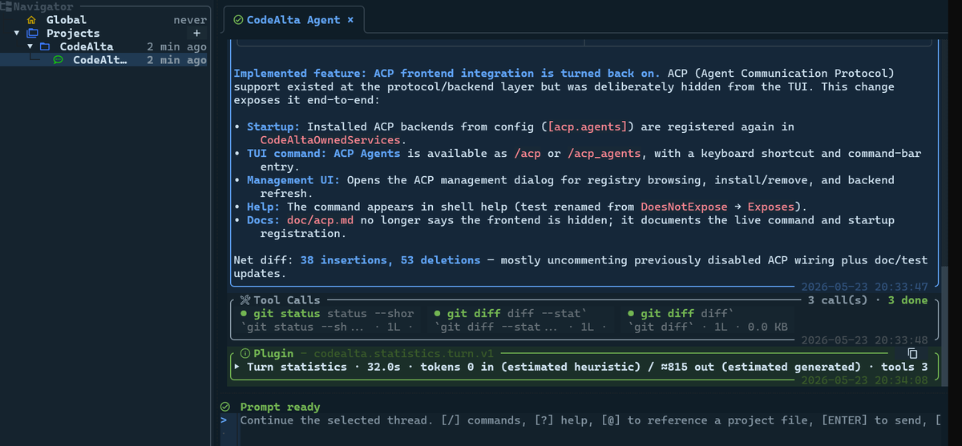Click '2 min ago' on the CodeAlta project row

click(x=176, y=46)
